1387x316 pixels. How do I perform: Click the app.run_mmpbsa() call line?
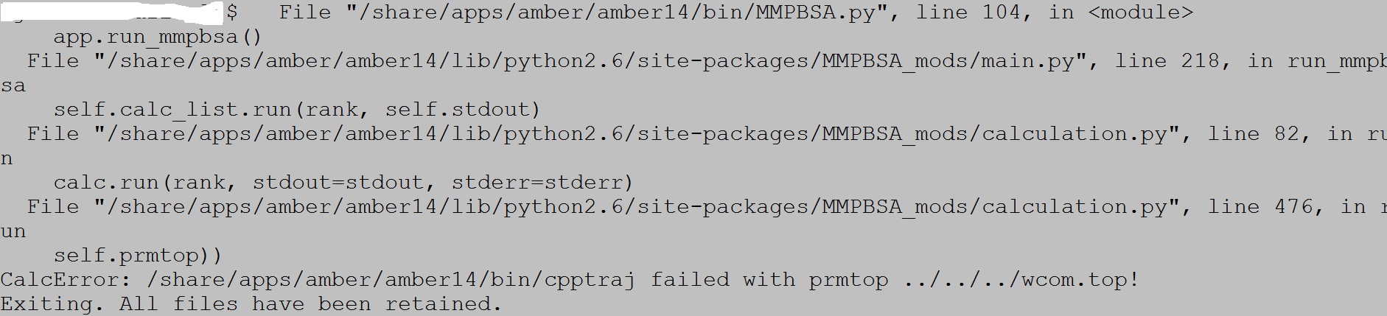click(158, 37)
